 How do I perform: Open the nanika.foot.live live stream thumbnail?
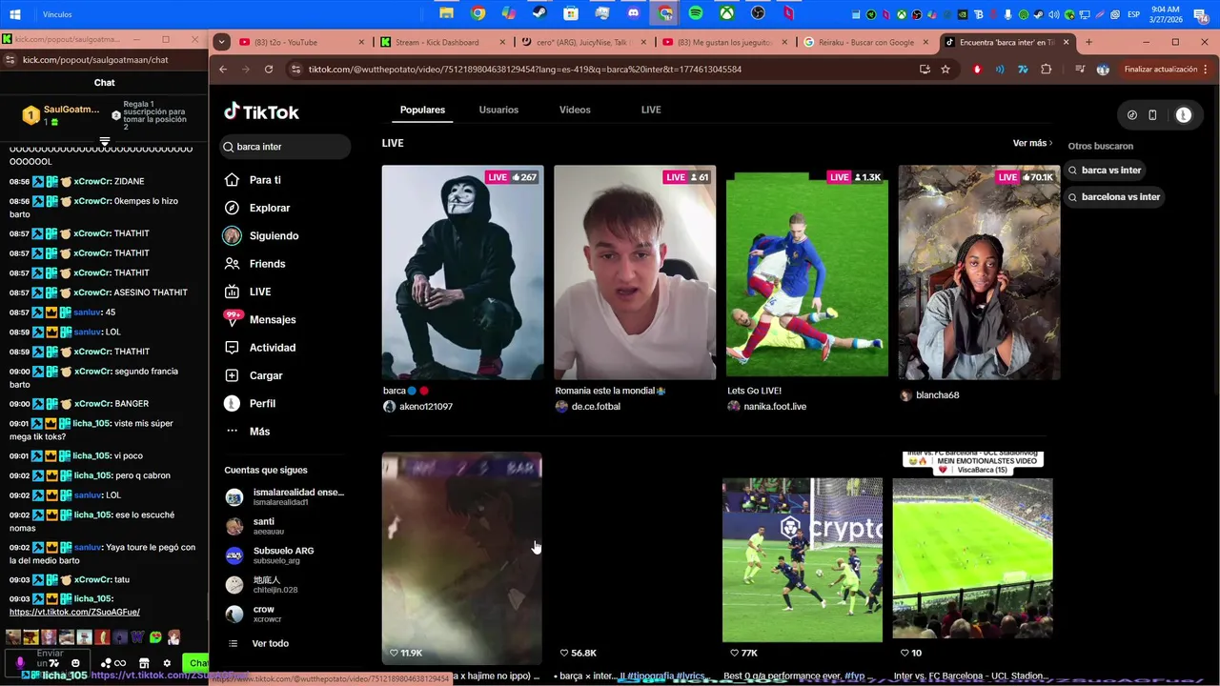point(807,272)
